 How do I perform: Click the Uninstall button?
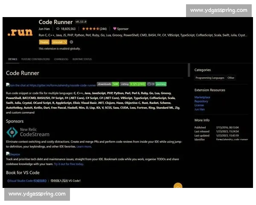coord(58,42)
